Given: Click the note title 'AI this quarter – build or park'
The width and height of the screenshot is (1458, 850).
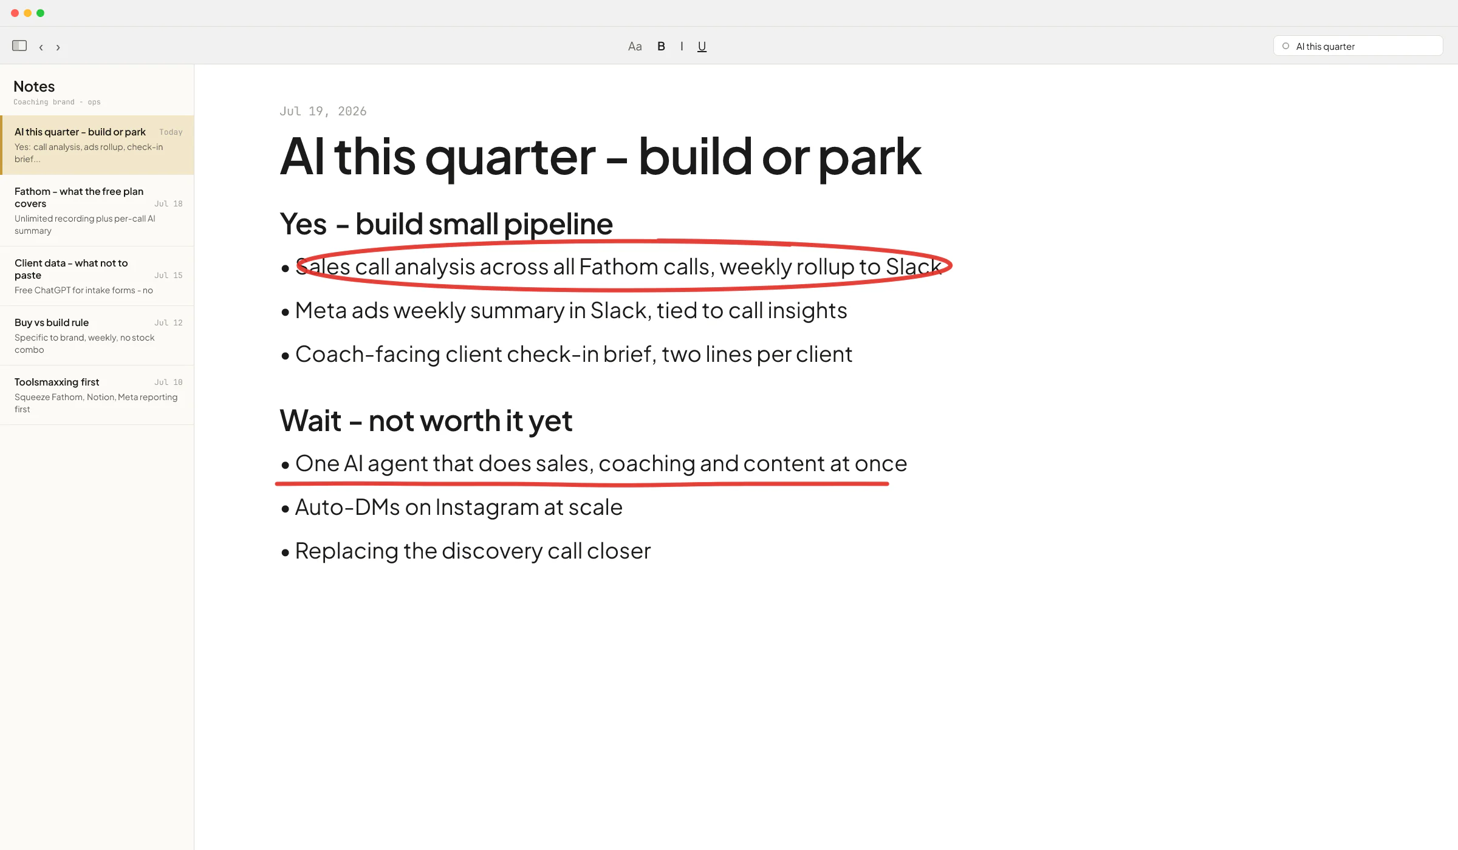Looking at the screenshot, I should pyautogui.click(x=600, y=157).
